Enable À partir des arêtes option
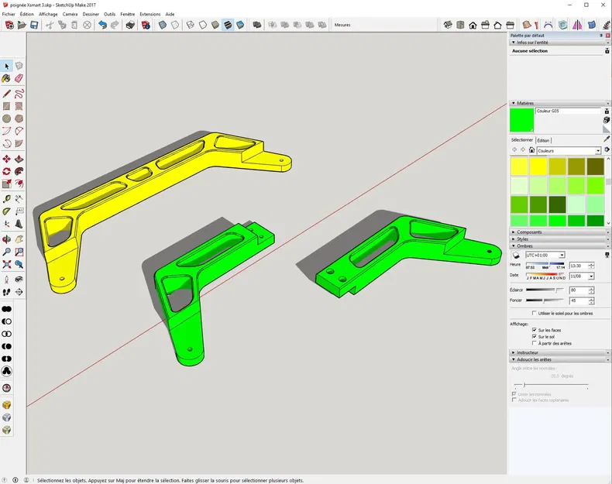612x484 pixels. click(x=535, y=343)
